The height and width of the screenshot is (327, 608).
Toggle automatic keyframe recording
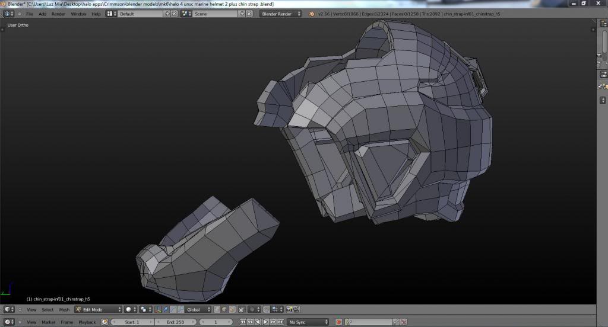pos(338,322)
